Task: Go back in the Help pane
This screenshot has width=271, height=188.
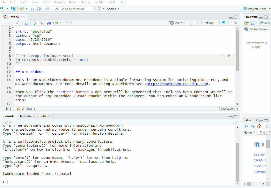Action: pos(246,126)
